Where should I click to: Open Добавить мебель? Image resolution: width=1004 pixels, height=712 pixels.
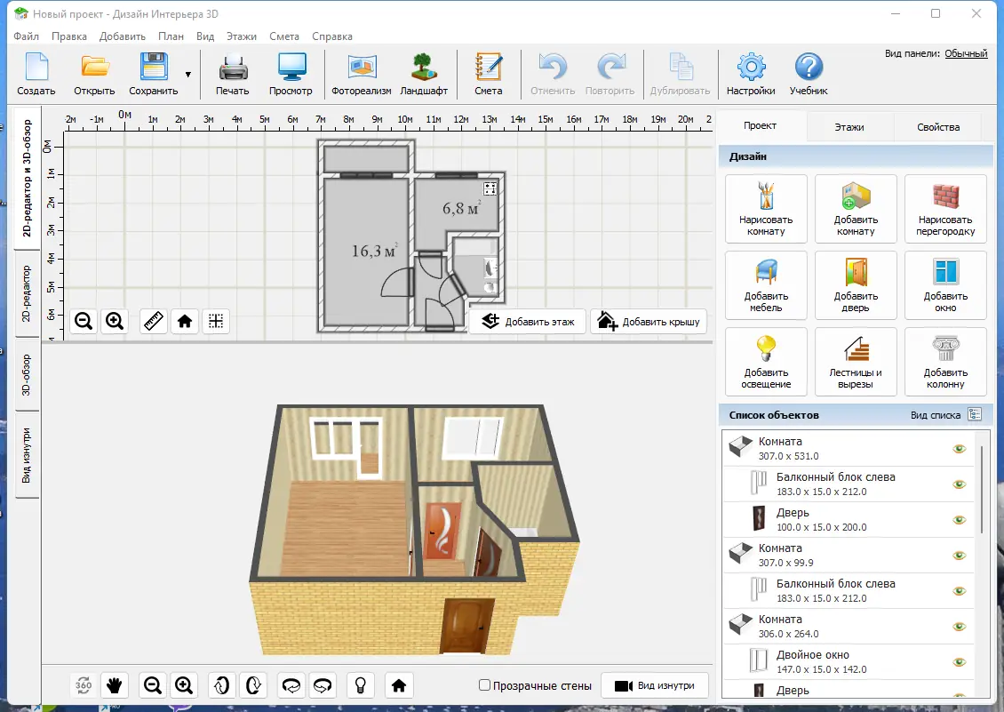[x=766, y=285]
